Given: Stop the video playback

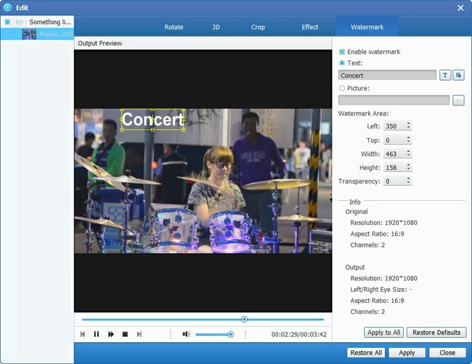Looking at the screenshot, I should tap(125, 334).
